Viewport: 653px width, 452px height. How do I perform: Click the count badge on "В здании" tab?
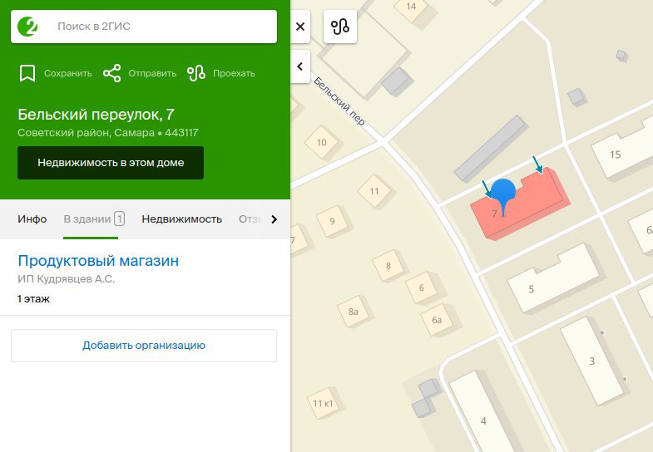coord(120,219)
